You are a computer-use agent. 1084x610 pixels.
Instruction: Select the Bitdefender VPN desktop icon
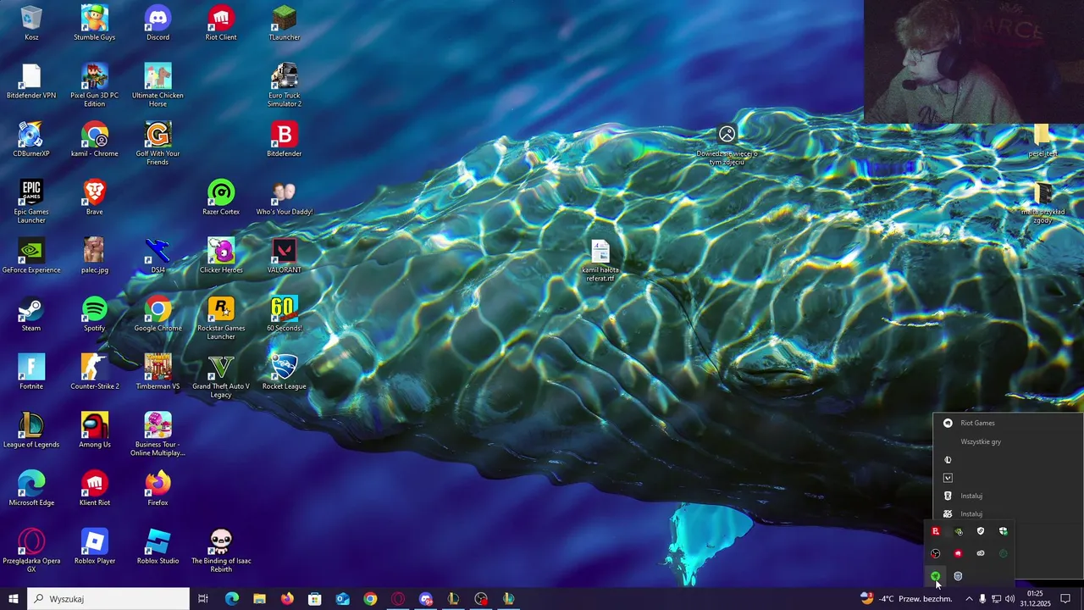pos(31,81)
